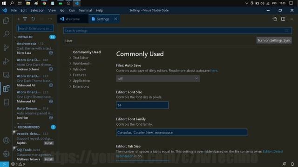The image size is (298, 167).
Task: Open the Search view in activity bar
Action: tap(6, 34)
